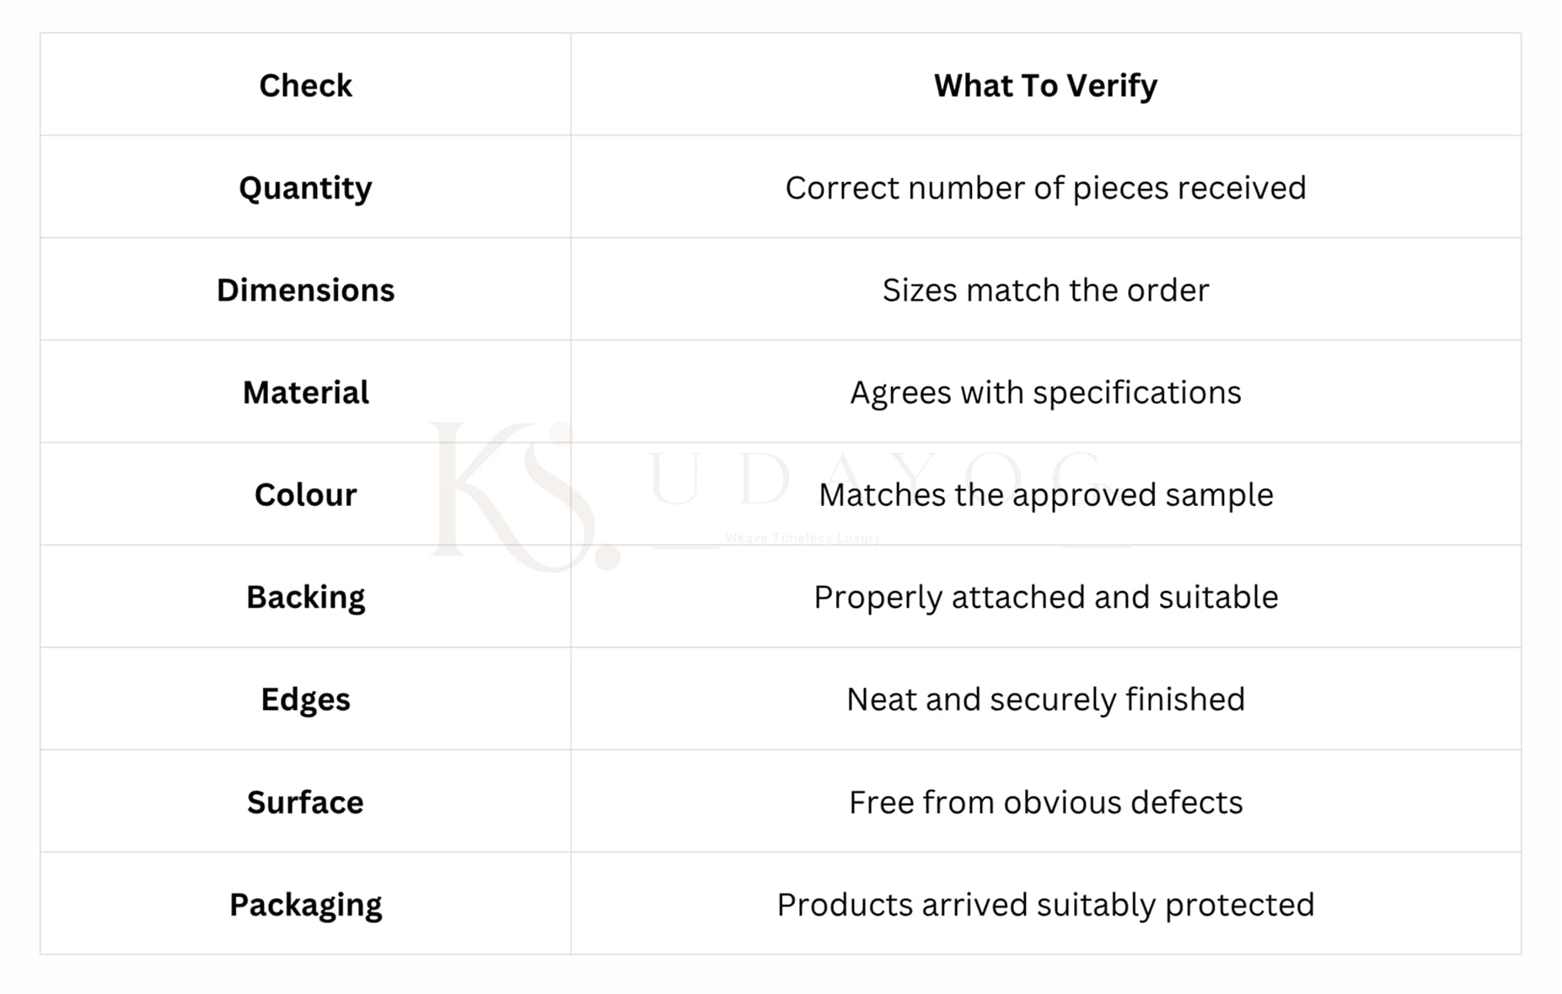The height and width of the screenshot is (994, 1562).
Task: Click the 'Weave Timeless Luxury' watermark tagline
Action: click(802, 538)
